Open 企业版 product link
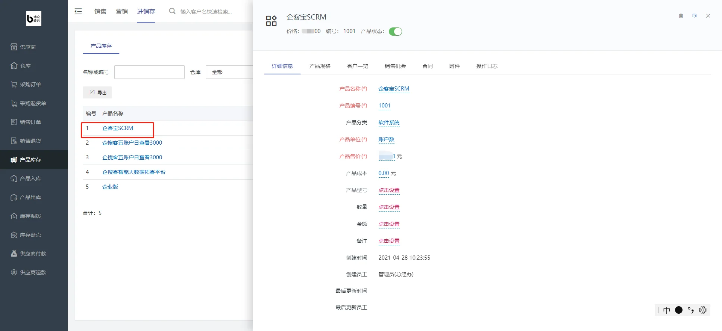This screenshot has height=331, width=722. click(110, 187)
